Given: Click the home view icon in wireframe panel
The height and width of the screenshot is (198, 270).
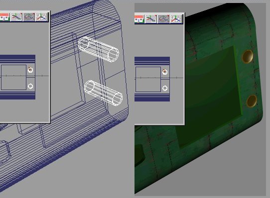Looking at the screenshot, I should [4, 17].
